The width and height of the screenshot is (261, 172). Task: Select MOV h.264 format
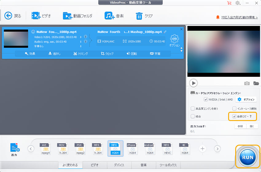63,149
